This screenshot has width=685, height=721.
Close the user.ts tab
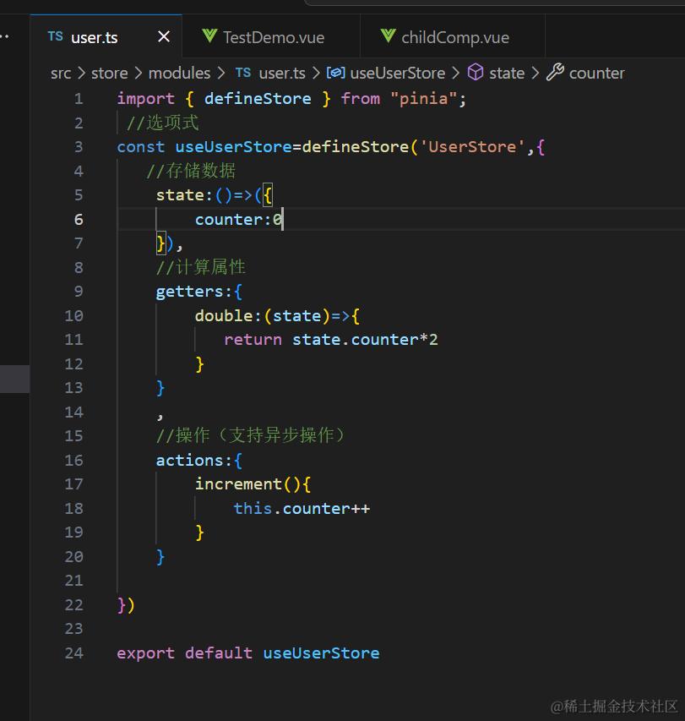point(164,37)
